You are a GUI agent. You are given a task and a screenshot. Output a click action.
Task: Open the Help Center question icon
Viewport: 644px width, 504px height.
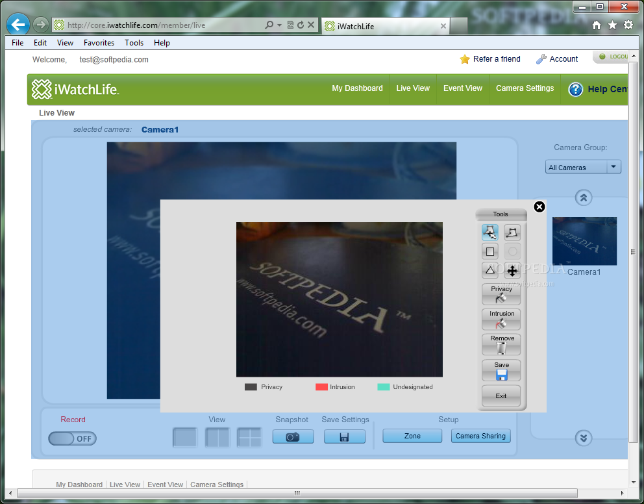pyautogui.click(x=575, y=89)
